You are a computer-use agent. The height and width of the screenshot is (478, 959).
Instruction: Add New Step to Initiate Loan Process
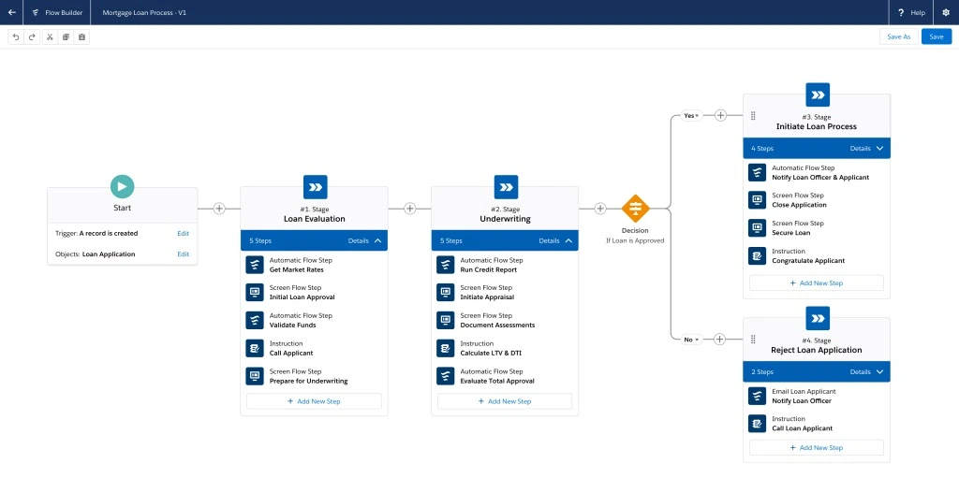(x=817, y=283)
